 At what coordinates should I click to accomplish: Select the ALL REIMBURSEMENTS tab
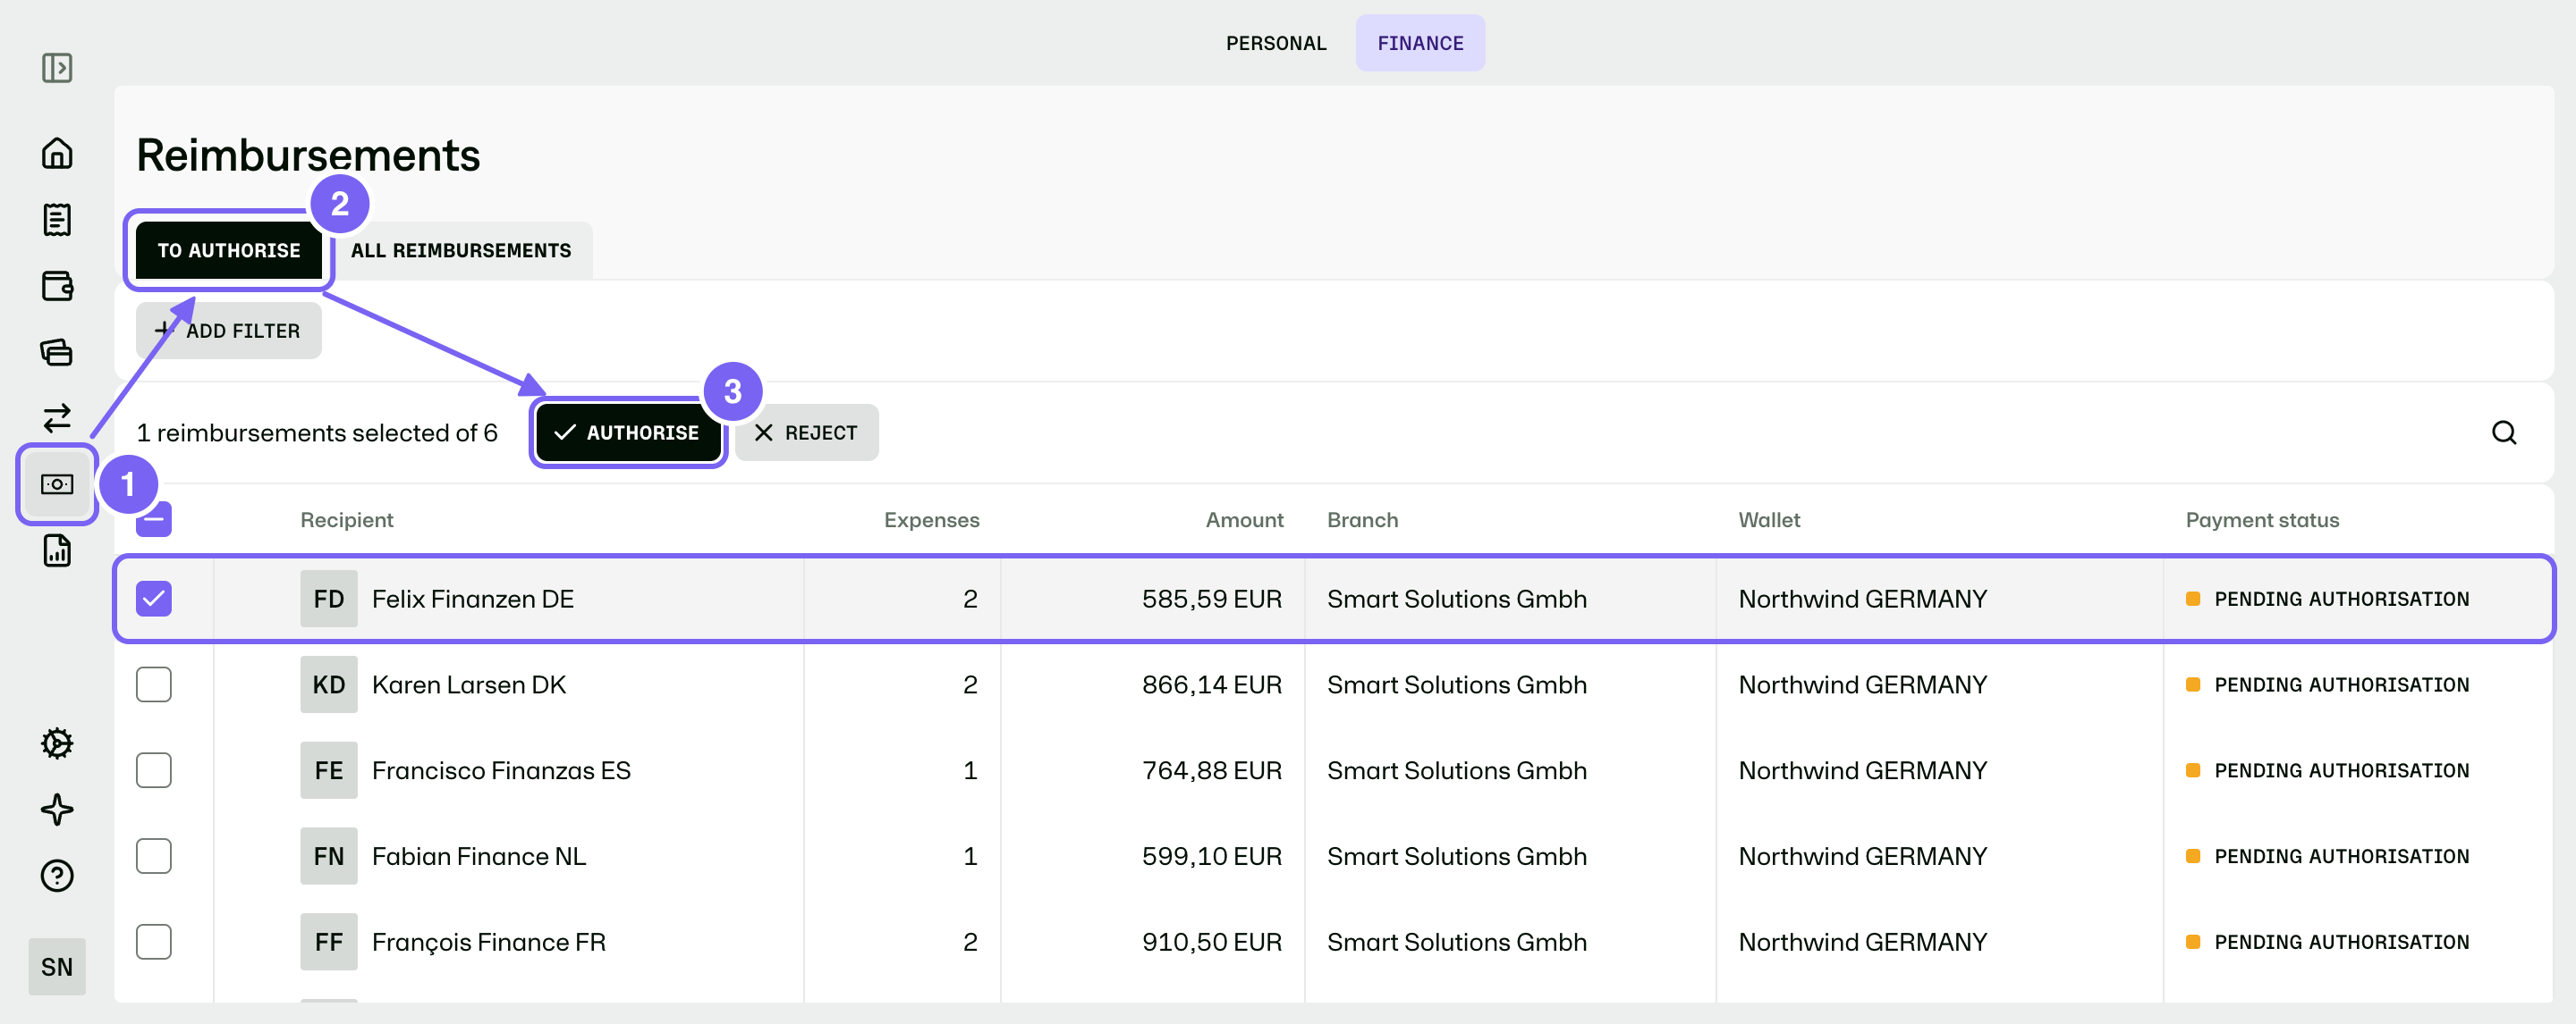[461, 250]
